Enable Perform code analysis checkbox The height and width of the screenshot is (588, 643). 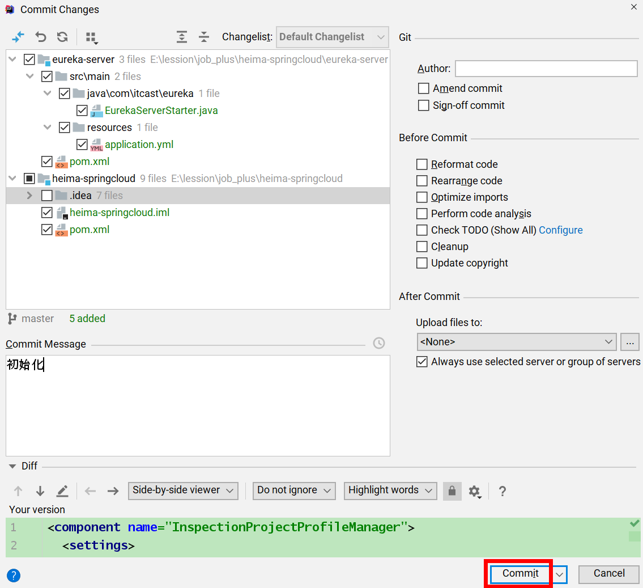pyautogui.click(x=421, y=213)
